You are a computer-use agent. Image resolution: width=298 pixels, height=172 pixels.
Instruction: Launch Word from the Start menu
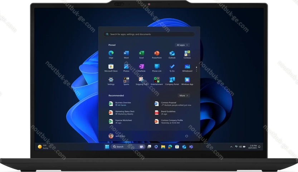(x=126, y=54)
